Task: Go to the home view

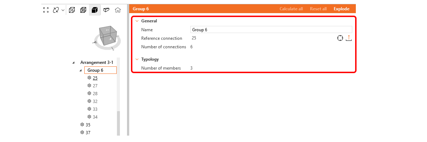Action: (117, 10)
